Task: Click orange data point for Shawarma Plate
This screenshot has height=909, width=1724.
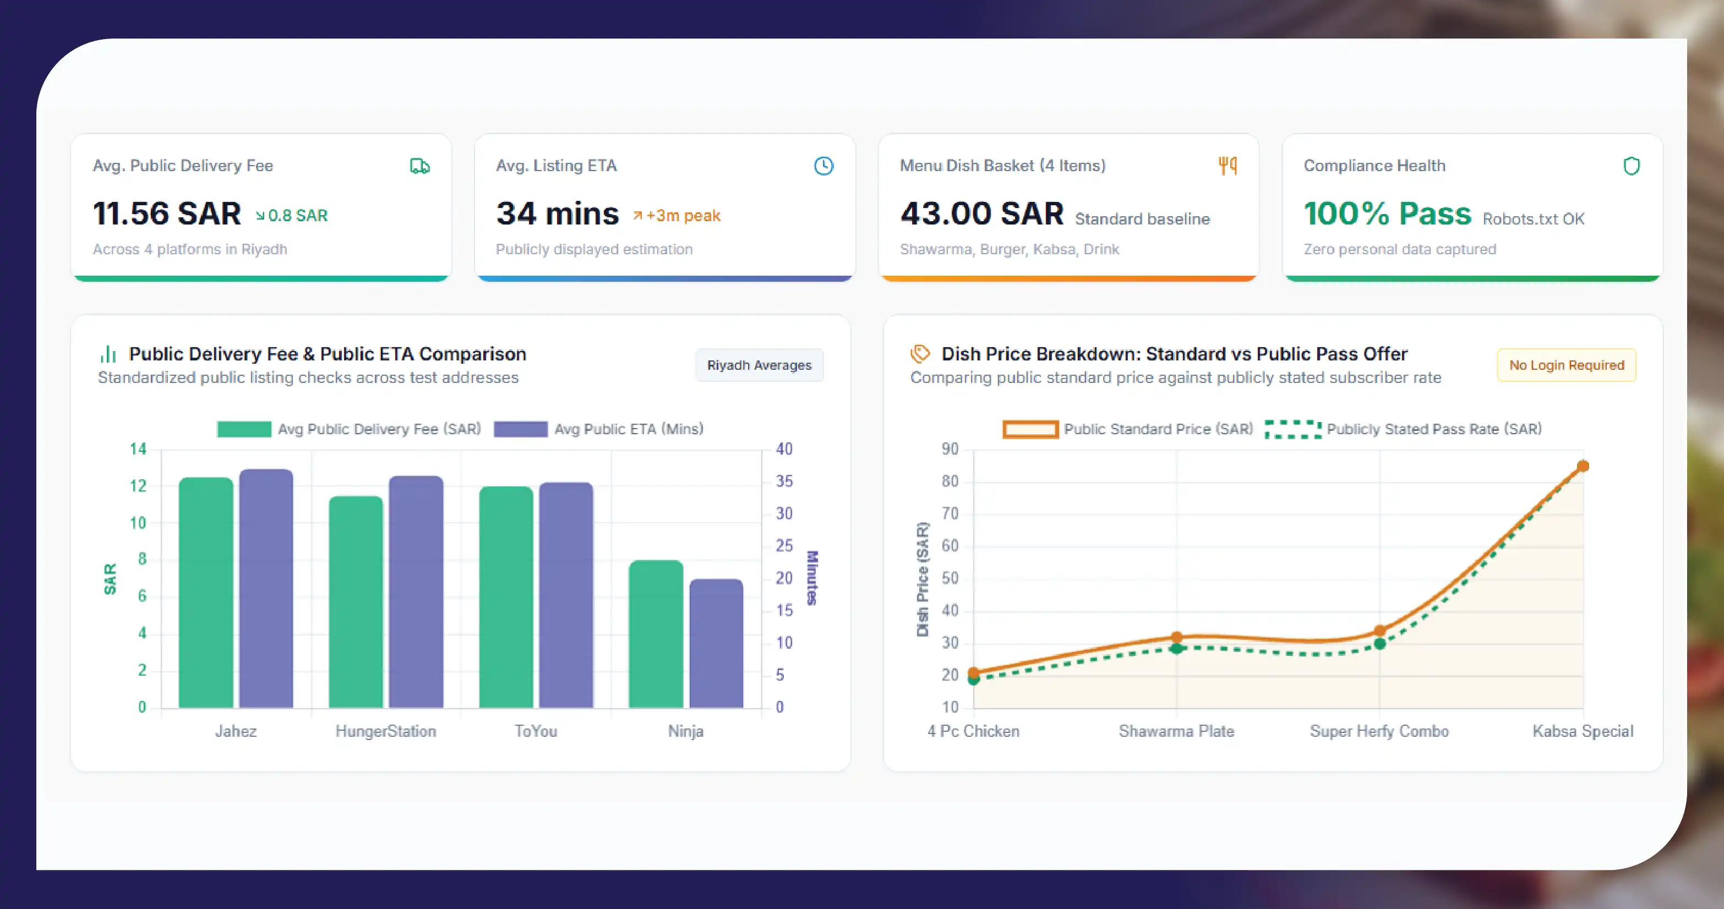Action: 1176,637
